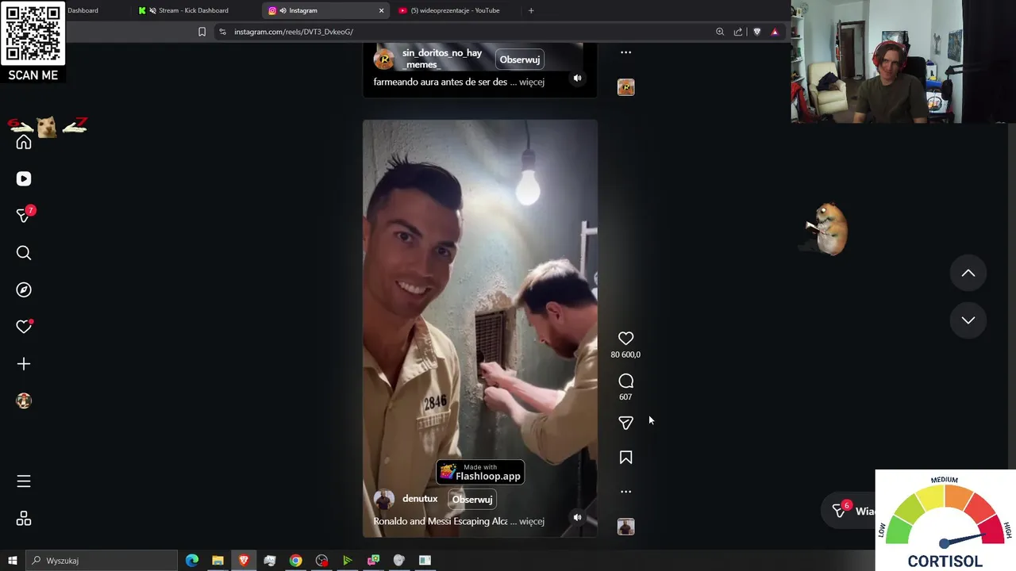
Task: Open Instagram Search in sidebar
Action: tap(24, 253)
